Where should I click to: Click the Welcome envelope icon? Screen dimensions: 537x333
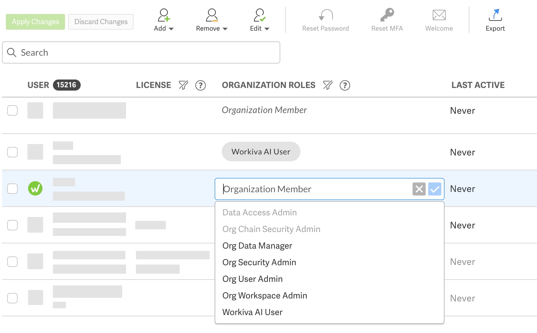tap(439, 15)
